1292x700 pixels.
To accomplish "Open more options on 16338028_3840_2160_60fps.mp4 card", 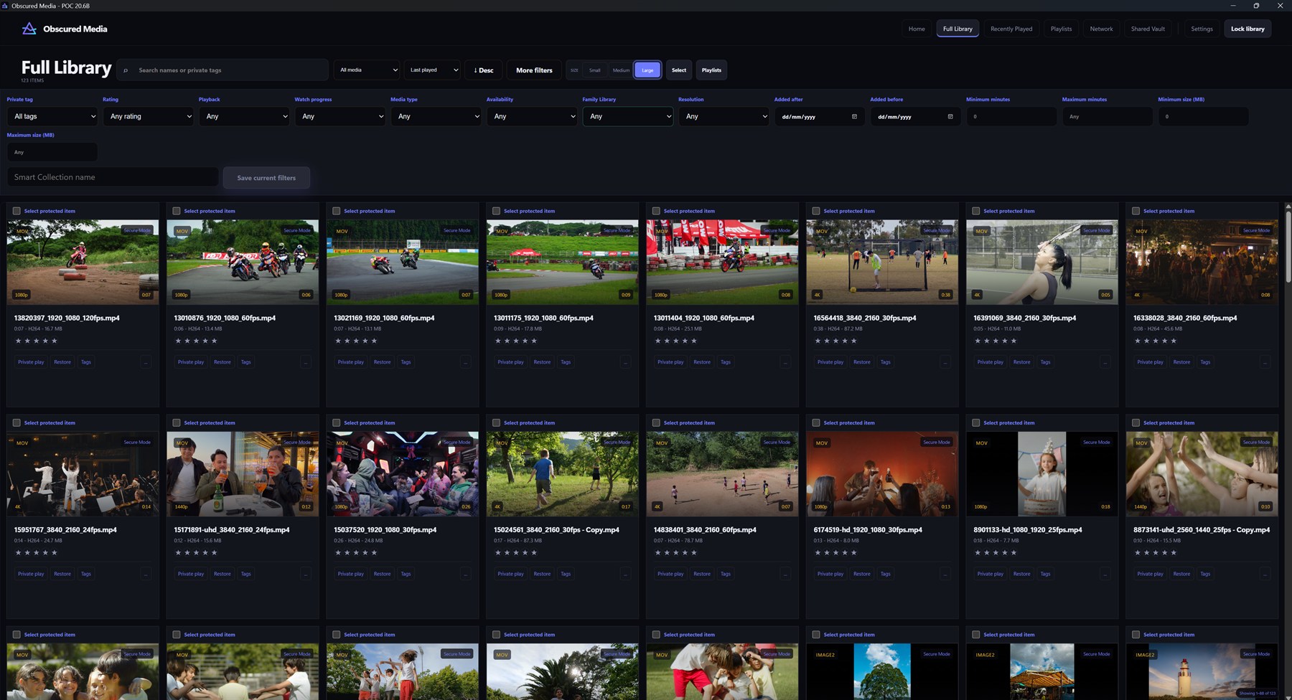I will pos(1265,362).
